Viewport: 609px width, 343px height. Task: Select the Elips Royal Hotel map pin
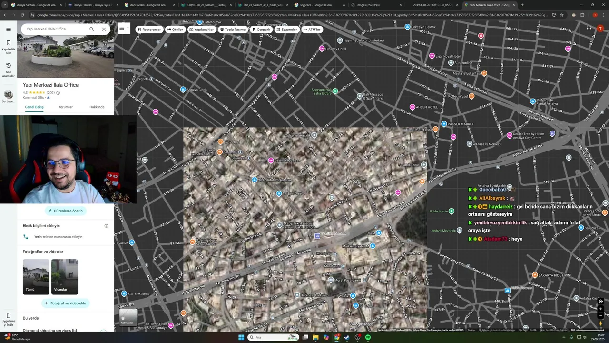(432, 56)
